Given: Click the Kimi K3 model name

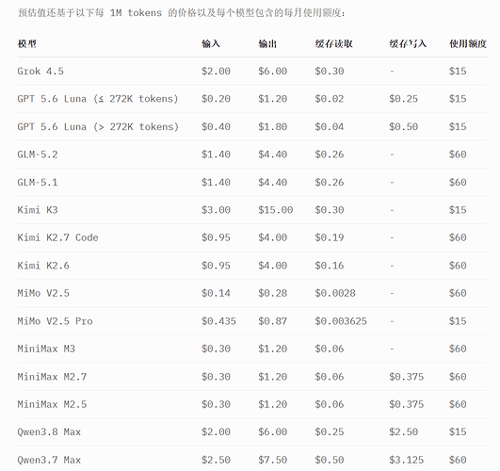Looking at the screenshot, I should pos(38,210).
